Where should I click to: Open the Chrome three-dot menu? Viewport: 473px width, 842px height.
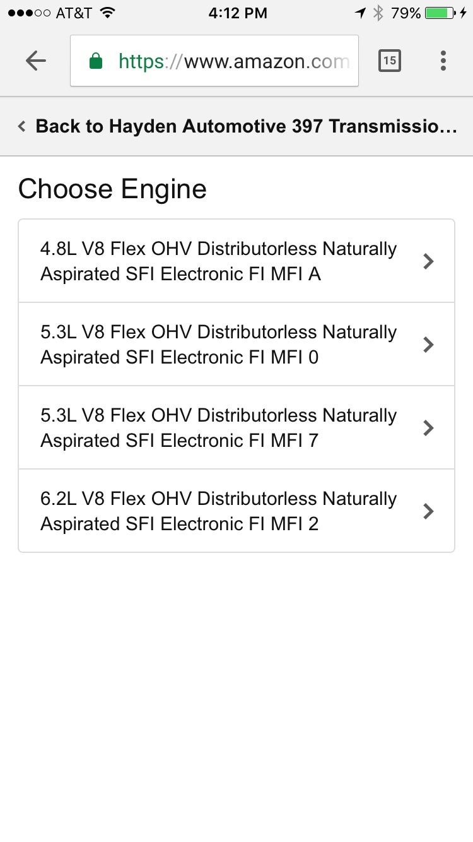point(443,61)
